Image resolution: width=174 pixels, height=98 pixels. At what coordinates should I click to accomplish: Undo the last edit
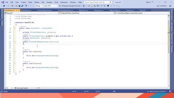click(26, 6)
